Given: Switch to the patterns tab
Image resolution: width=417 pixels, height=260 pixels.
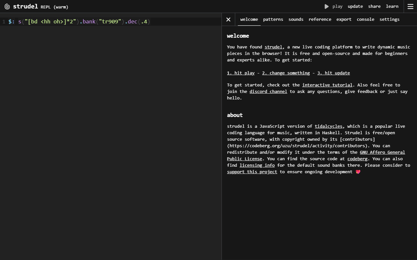Looking at the screenshot, I should pos(273,19).
